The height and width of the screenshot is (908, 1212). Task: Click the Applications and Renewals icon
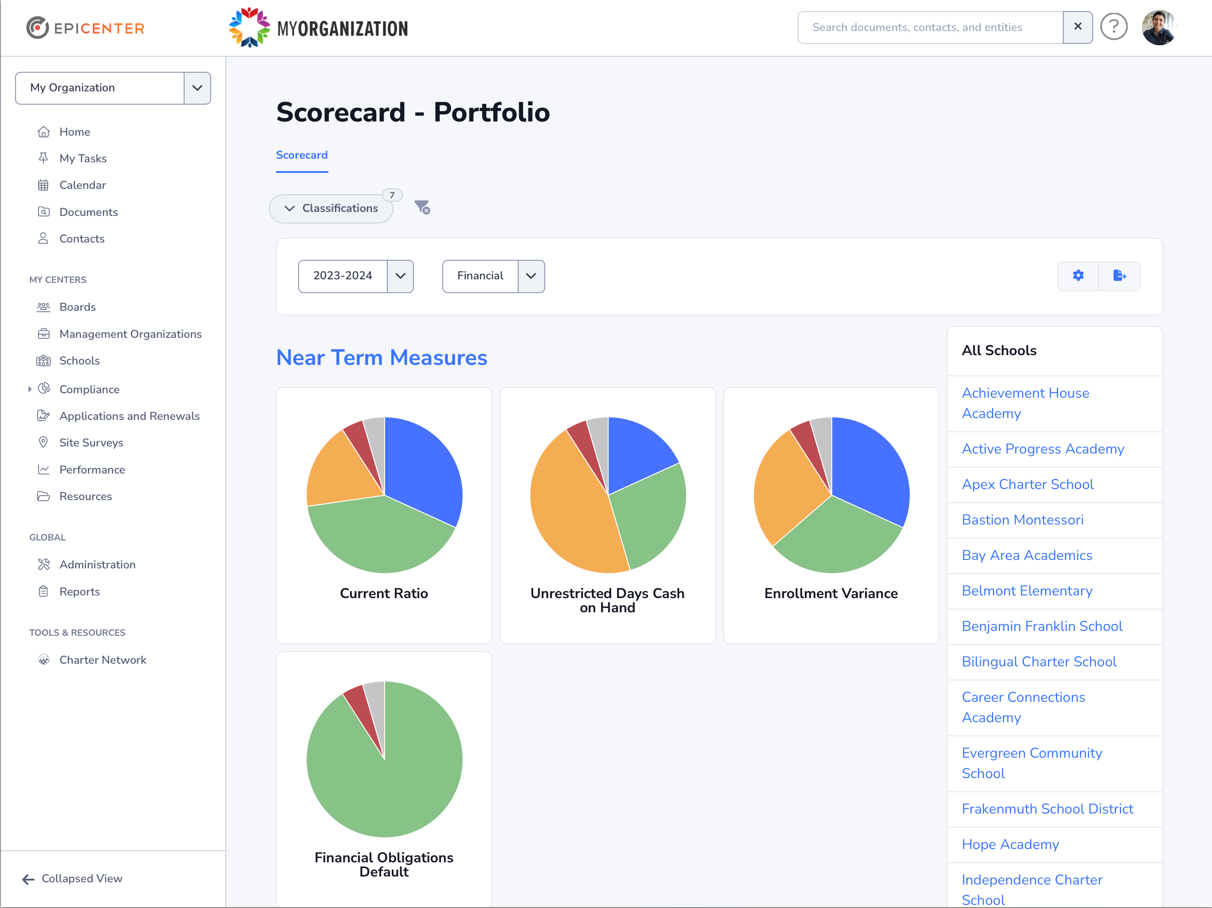click(x=43, y=416)
